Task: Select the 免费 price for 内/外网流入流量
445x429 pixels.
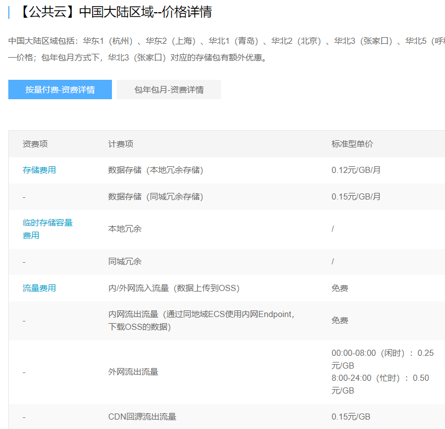Action: (340, 288)
